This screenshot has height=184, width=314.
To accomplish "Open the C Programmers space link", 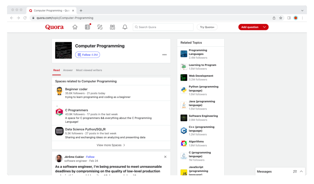I will [76, 110].
